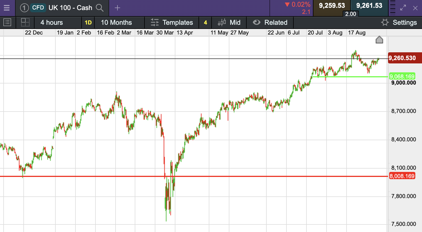The height and width of the screenshot is (232, 422).
Task: Open the Templates menu
Action: pos(172,23)
